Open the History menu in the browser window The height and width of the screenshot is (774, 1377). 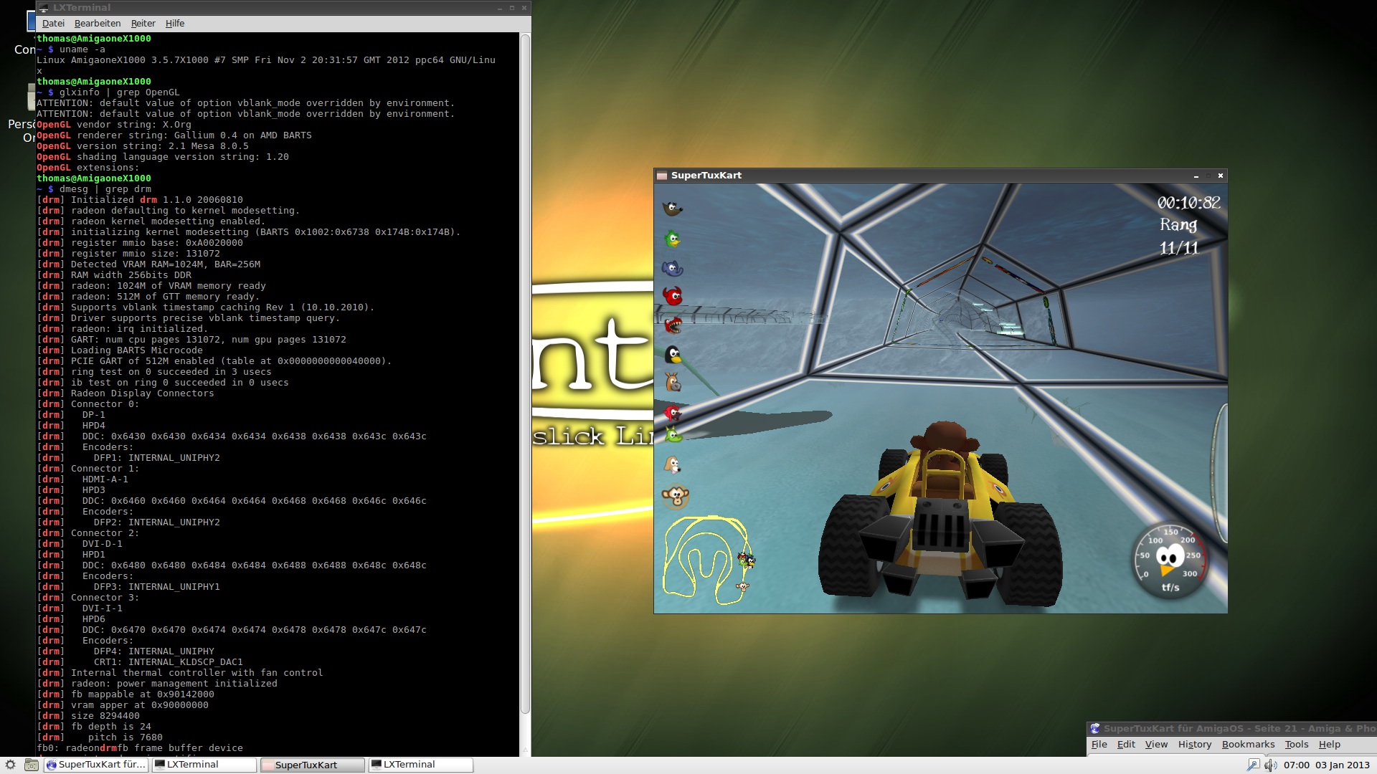point(1194,745)
